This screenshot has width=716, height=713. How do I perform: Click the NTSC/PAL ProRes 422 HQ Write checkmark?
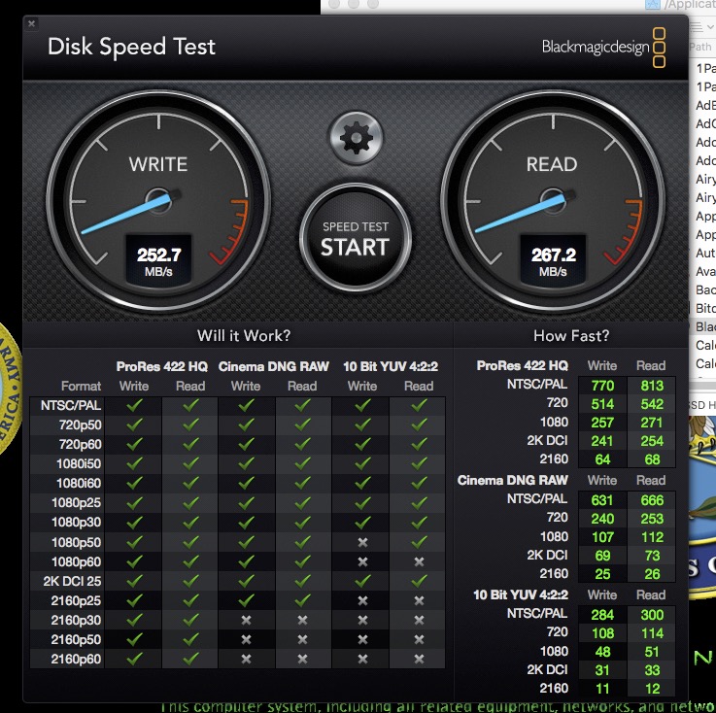tap(134, 405)
